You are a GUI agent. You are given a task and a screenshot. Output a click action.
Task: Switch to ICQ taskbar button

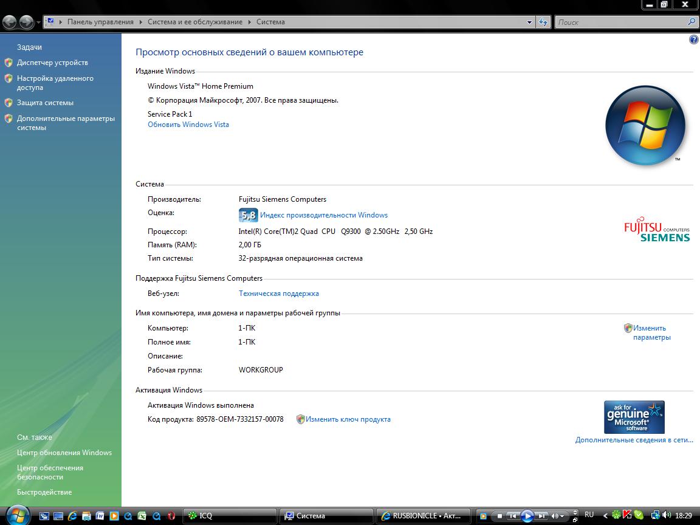[x=230, y=516]
